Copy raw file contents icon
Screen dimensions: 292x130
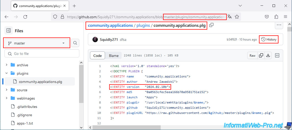pos(261,55)
